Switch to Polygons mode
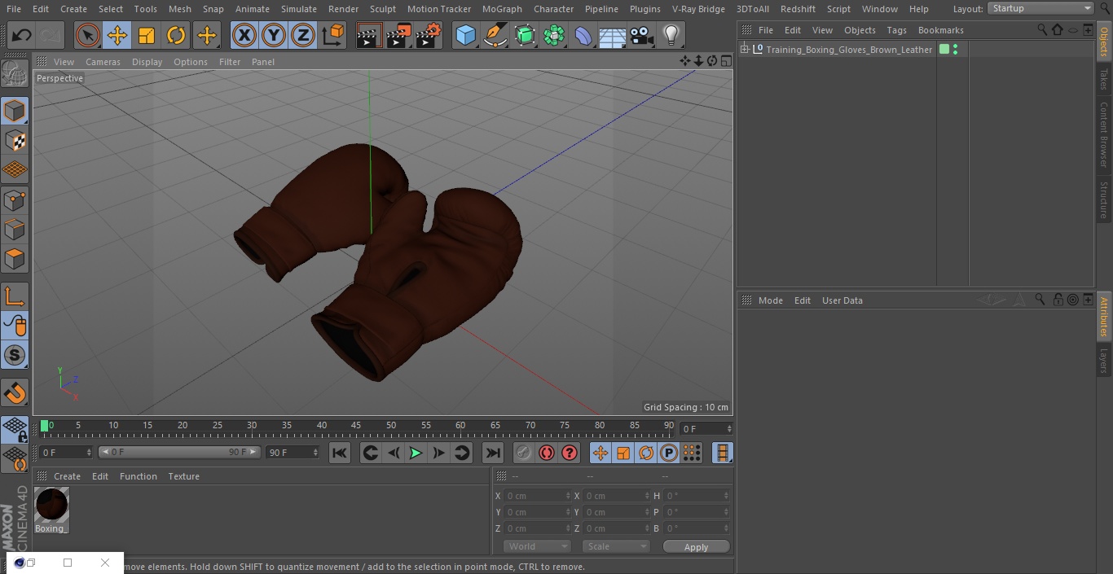Viewport: 1113px width, 574px height. point(15,259)
